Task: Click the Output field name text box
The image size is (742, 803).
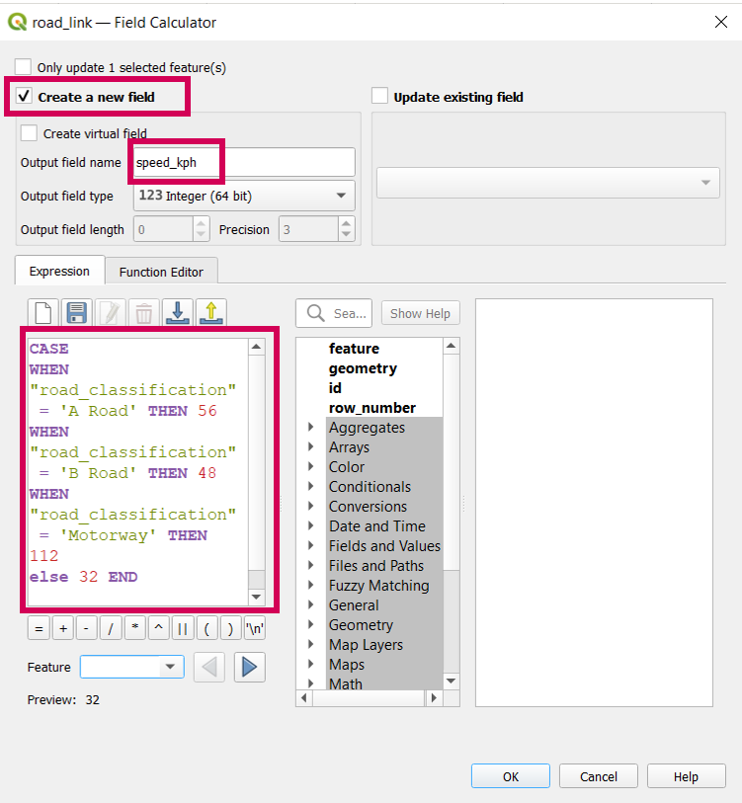Action: (x=243, y=162)
